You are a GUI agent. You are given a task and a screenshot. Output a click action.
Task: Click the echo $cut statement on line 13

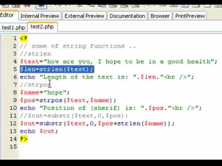tap(39, 131)
